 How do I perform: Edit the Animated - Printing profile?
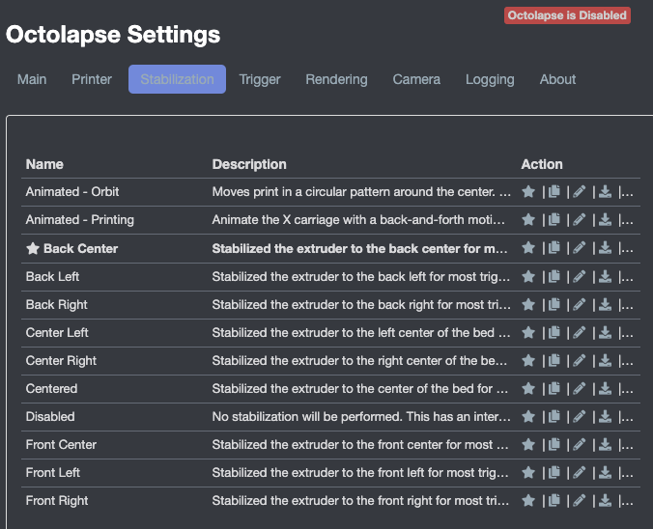point(580,220)
